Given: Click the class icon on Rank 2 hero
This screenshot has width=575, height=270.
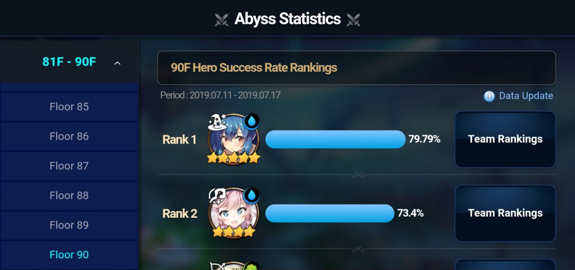Looking at the screenshot, I should point(217,196).
